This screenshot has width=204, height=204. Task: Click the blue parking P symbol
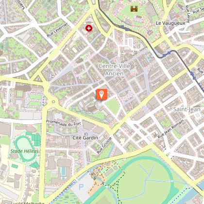pos(81,187)
